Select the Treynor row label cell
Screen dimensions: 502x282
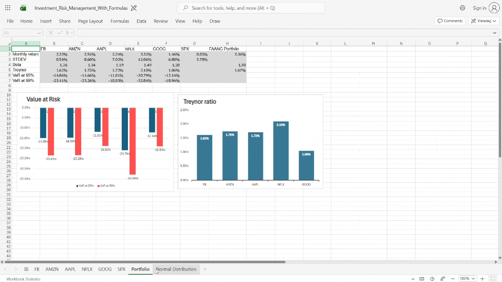tap(26, 70)
